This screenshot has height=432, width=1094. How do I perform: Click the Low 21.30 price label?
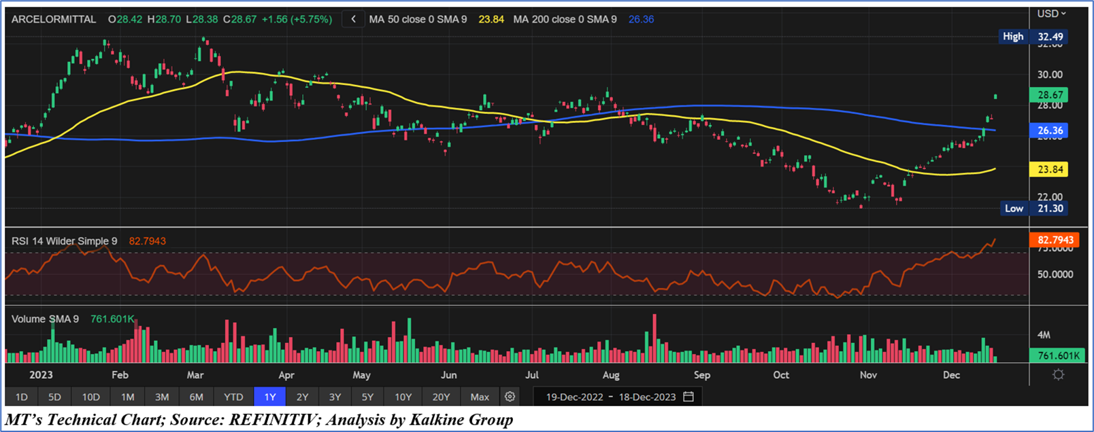[1033, 209]
